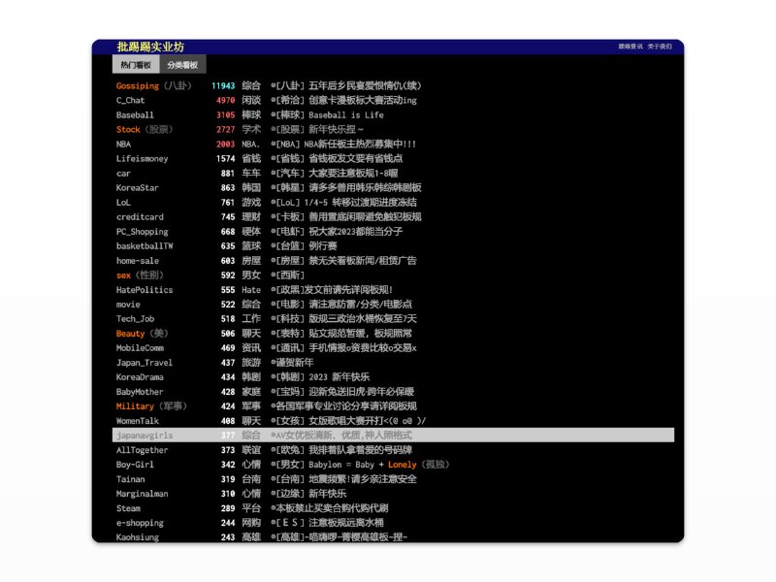The height and width of the screenshot is (582, 776).
Task: Open the KoreaStar board row
Action: pos(393,187)
